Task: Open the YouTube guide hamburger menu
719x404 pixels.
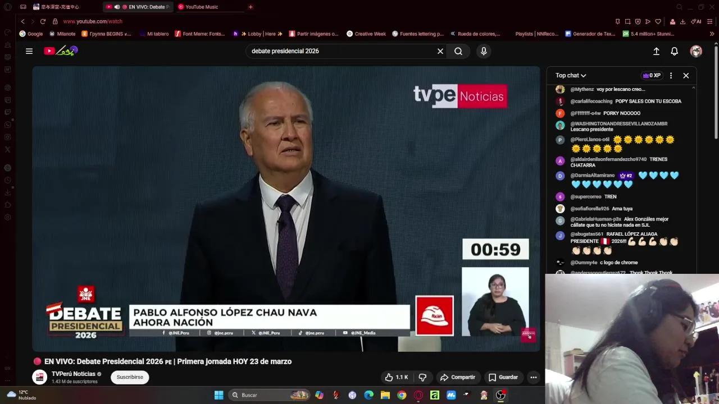Action: point(29,51)
